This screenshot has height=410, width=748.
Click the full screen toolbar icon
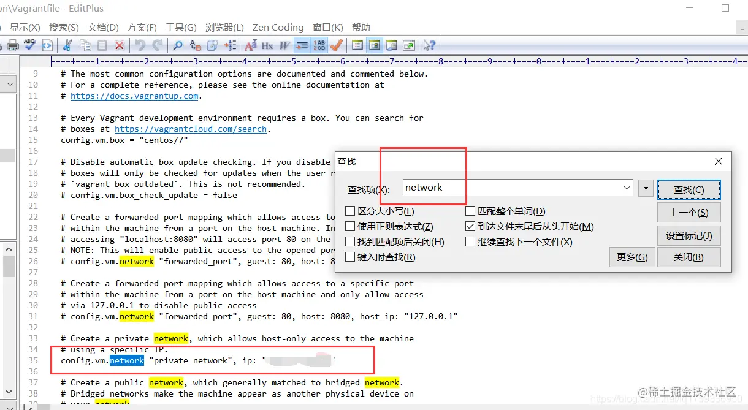point(408,45)
